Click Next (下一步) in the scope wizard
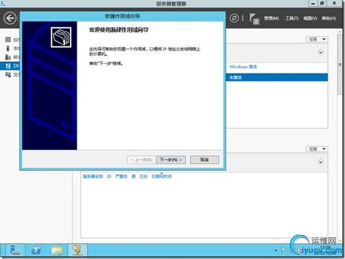Screen dimensions: 345x259 (171, 160)
